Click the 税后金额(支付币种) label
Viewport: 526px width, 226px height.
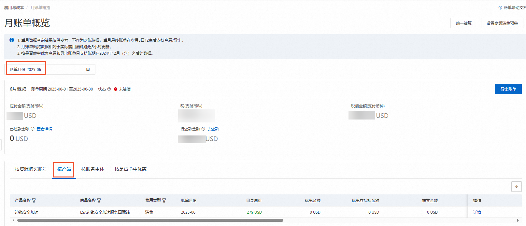pos(368,106)
